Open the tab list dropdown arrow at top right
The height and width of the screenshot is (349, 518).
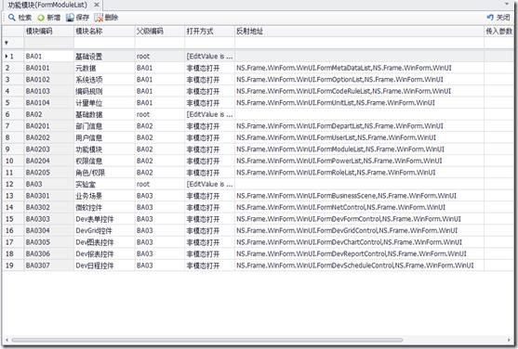click(x=507, y=4)
